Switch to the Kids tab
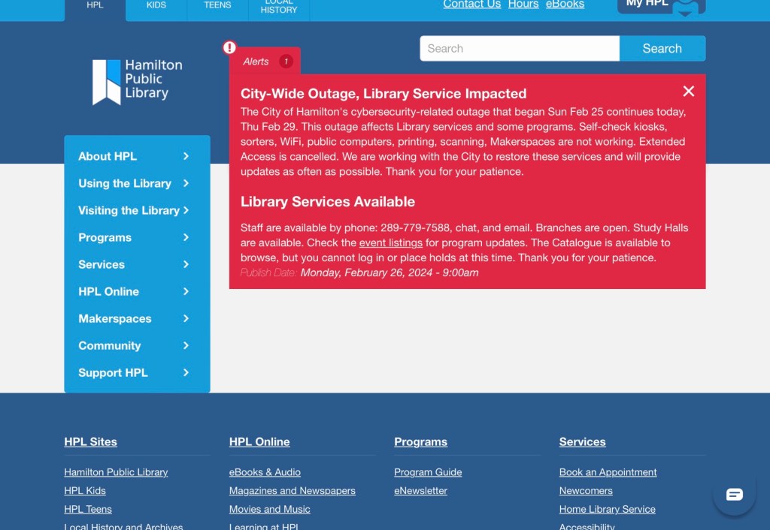This screenshot has width=770, height=530. (x=156, y=6)
